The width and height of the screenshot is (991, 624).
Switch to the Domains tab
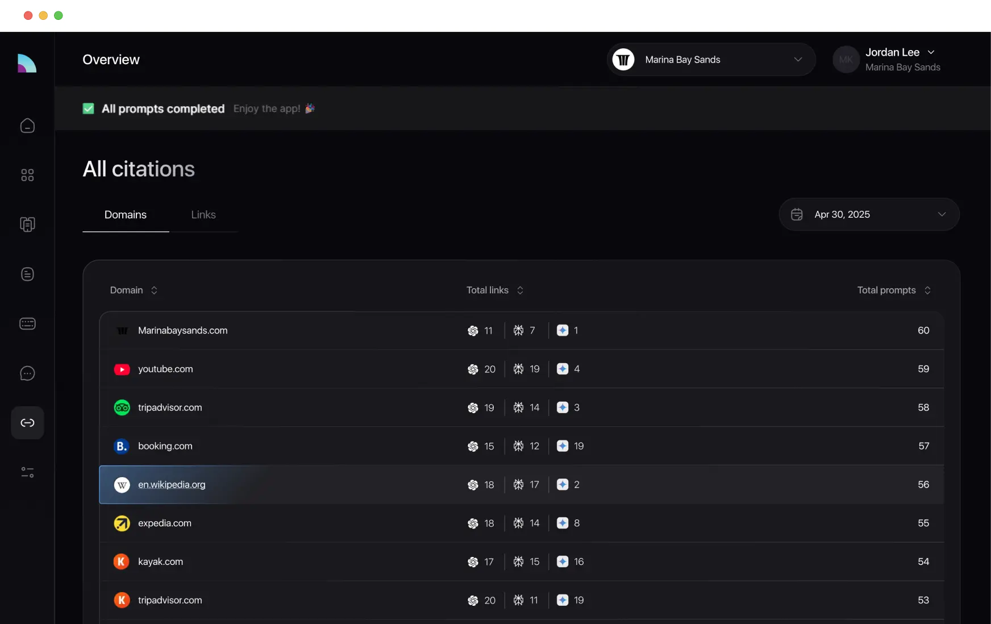coord(126,215)
